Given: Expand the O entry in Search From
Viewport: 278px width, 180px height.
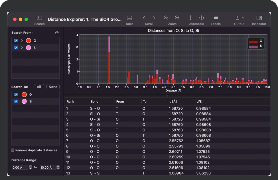Looking at the screenshot, I should (22, 41).
